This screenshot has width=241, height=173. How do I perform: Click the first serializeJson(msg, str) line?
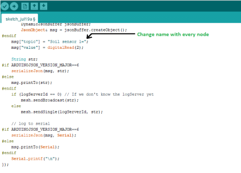pyautogui.click(x=40, y=71)
